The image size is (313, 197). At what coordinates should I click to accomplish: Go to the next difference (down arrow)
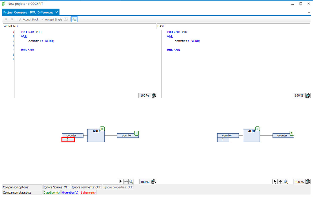tap(6, 19)
